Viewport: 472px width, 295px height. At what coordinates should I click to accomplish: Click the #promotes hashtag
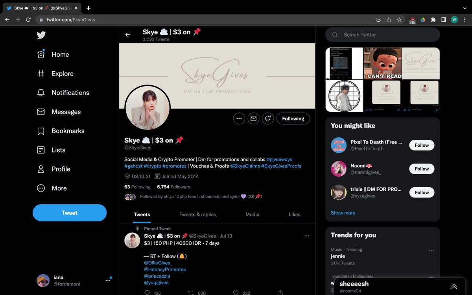pos(174,166)
